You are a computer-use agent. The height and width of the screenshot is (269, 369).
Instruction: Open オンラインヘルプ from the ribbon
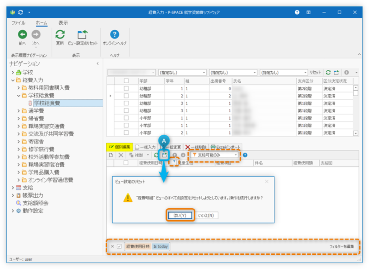[114, 34]
